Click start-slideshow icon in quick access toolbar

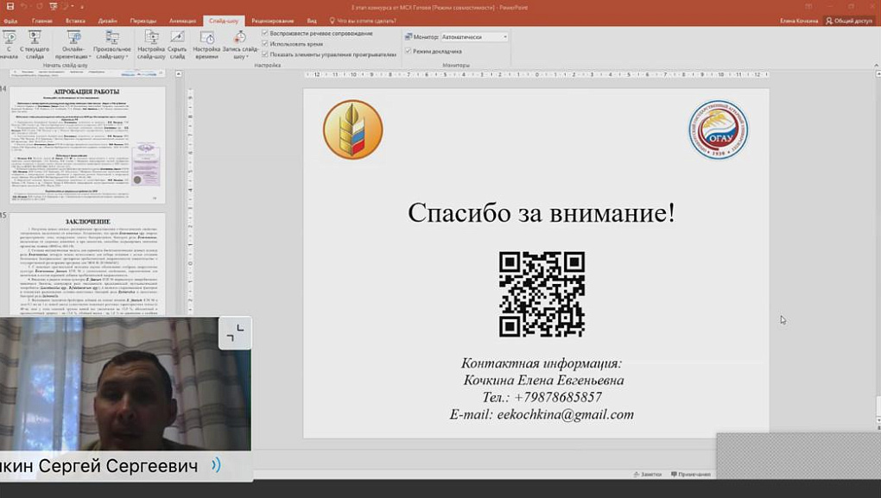pos(54,7)
